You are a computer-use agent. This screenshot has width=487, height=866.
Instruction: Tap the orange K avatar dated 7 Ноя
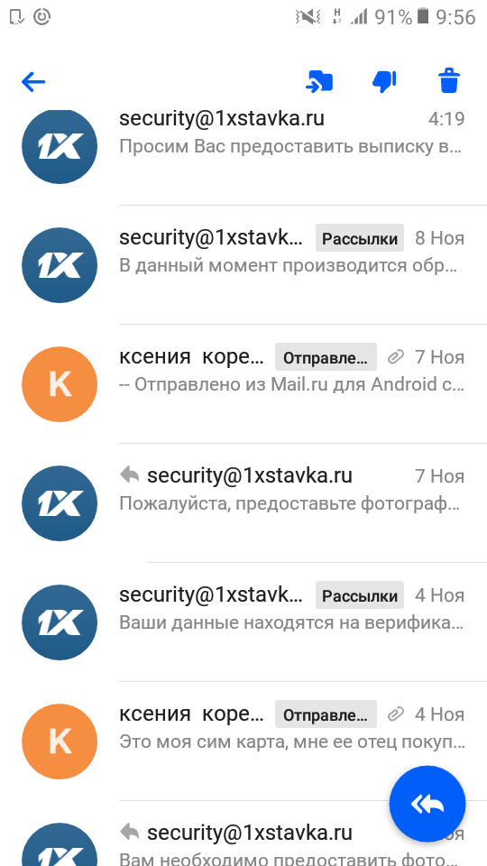60,384
